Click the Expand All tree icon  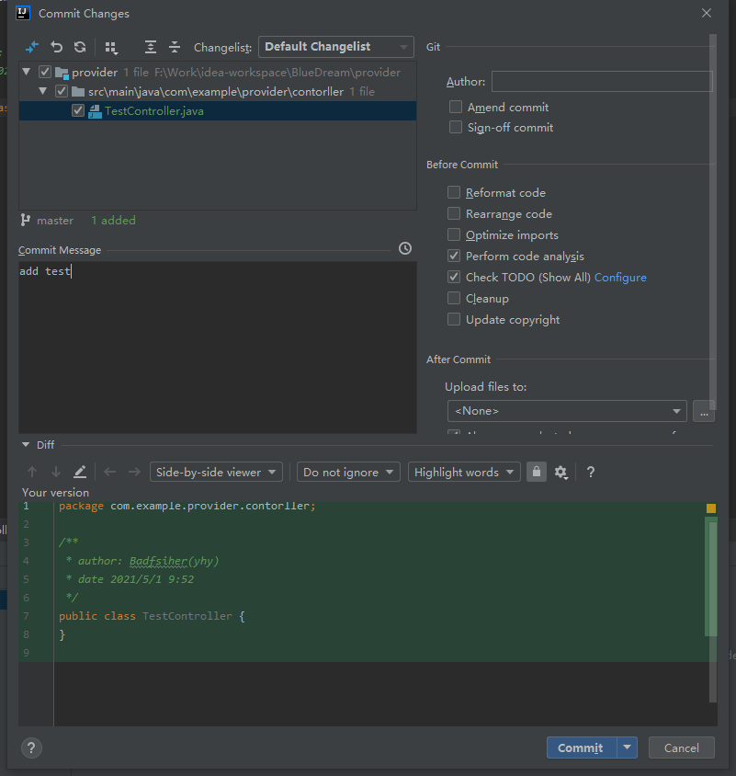pyautogui.click(x=151, y=47)
